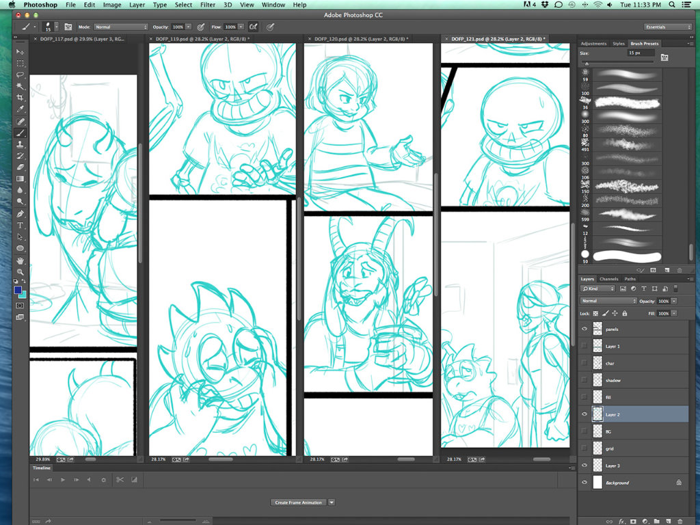Open the Filter menu

pos(208,5)
